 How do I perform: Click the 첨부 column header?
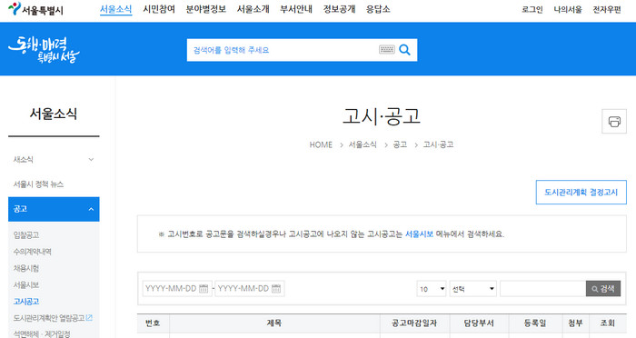[x=575, y=323]
